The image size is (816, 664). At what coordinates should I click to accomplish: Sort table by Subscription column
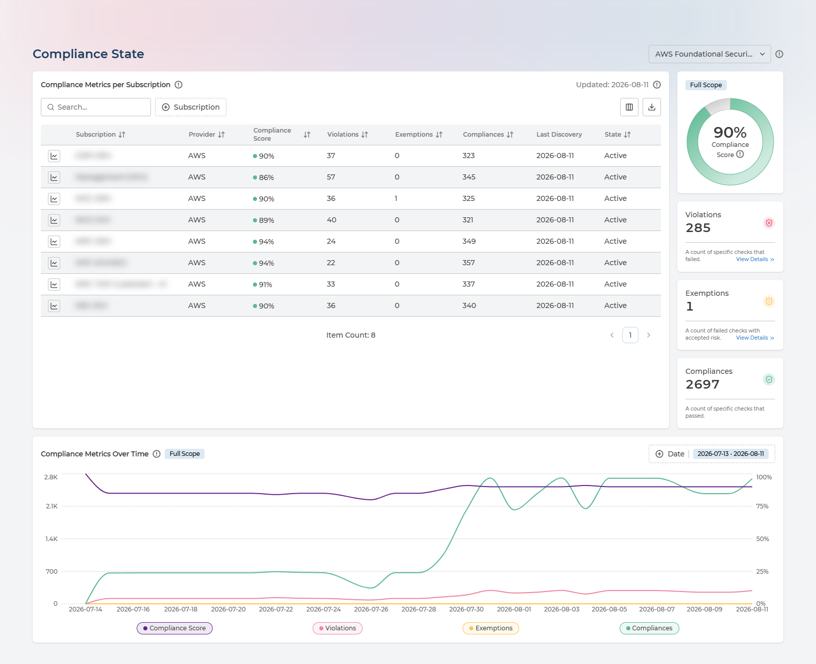click(x=122, y=135)
